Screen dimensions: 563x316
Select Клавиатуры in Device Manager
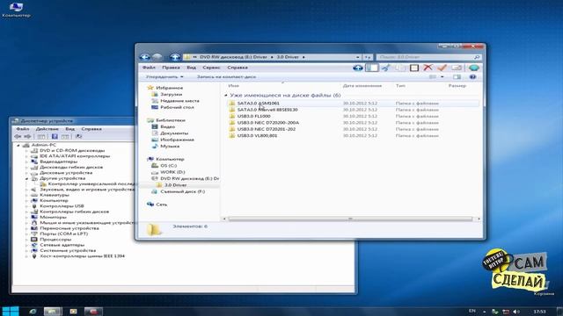click(x=55, y=195)
